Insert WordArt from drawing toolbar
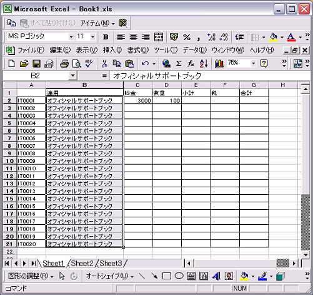 tap(216, 276)
